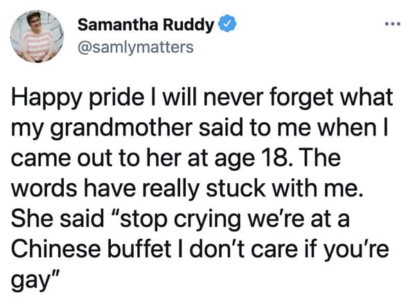The width and height of the screenshot is (415, 306).
Task: Click the word "grandmother" in the tweet
Action: (121, 128)
